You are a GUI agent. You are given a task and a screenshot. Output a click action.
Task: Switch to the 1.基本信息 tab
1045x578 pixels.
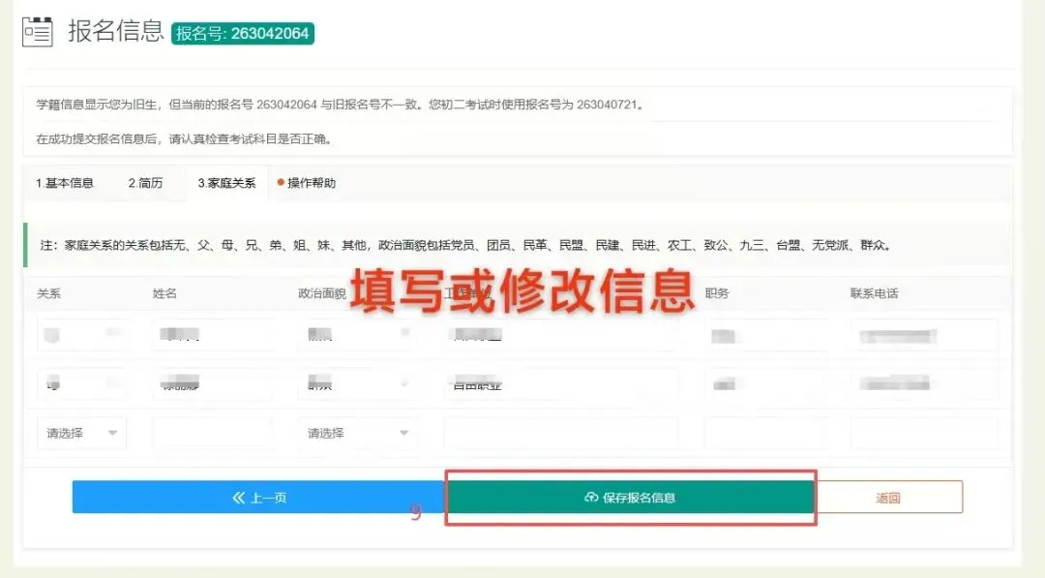[64, 182]
